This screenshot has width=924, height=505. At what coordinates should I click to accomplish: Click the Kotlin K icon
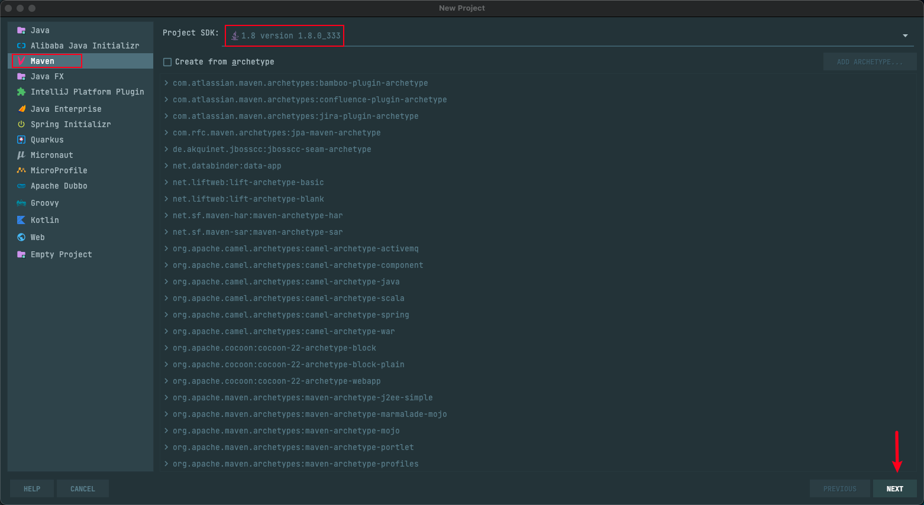pyautogui.click(x=21, y=220)
